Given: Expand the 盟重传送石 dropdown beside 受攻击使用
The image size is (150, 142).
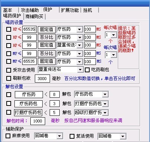Looking at the screenshot, I should (80, 70).
